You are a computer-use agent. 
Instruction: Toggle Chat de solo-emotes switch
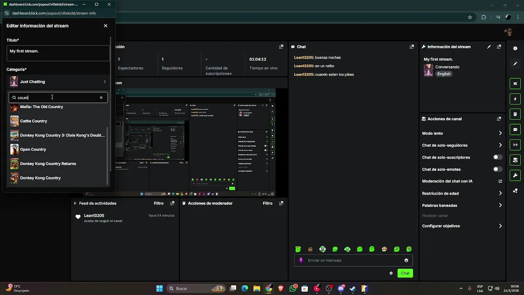click(498, 169)
